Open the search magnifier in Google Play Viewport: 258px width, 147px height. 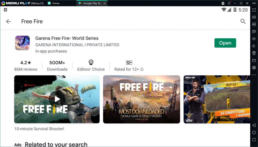pos(243,21)
